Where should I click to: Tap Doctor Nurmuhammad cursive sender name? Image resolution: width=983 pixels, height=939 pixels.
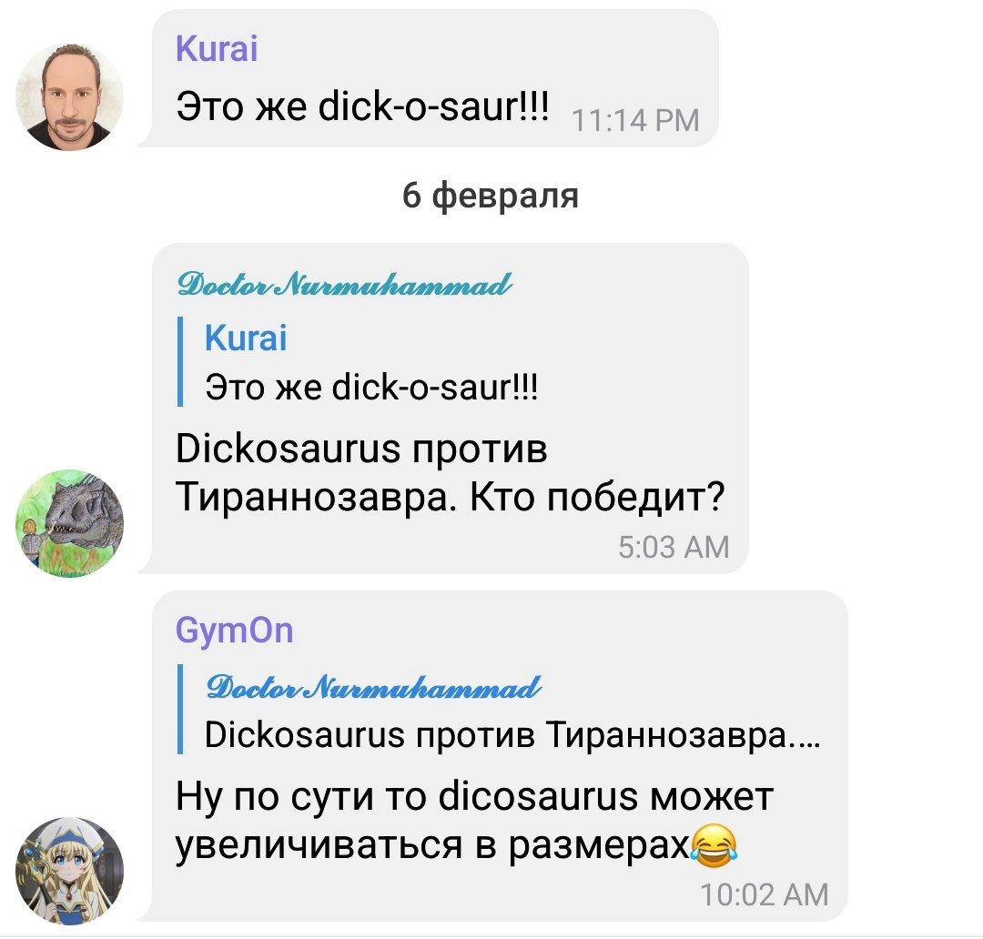(345, 285)
